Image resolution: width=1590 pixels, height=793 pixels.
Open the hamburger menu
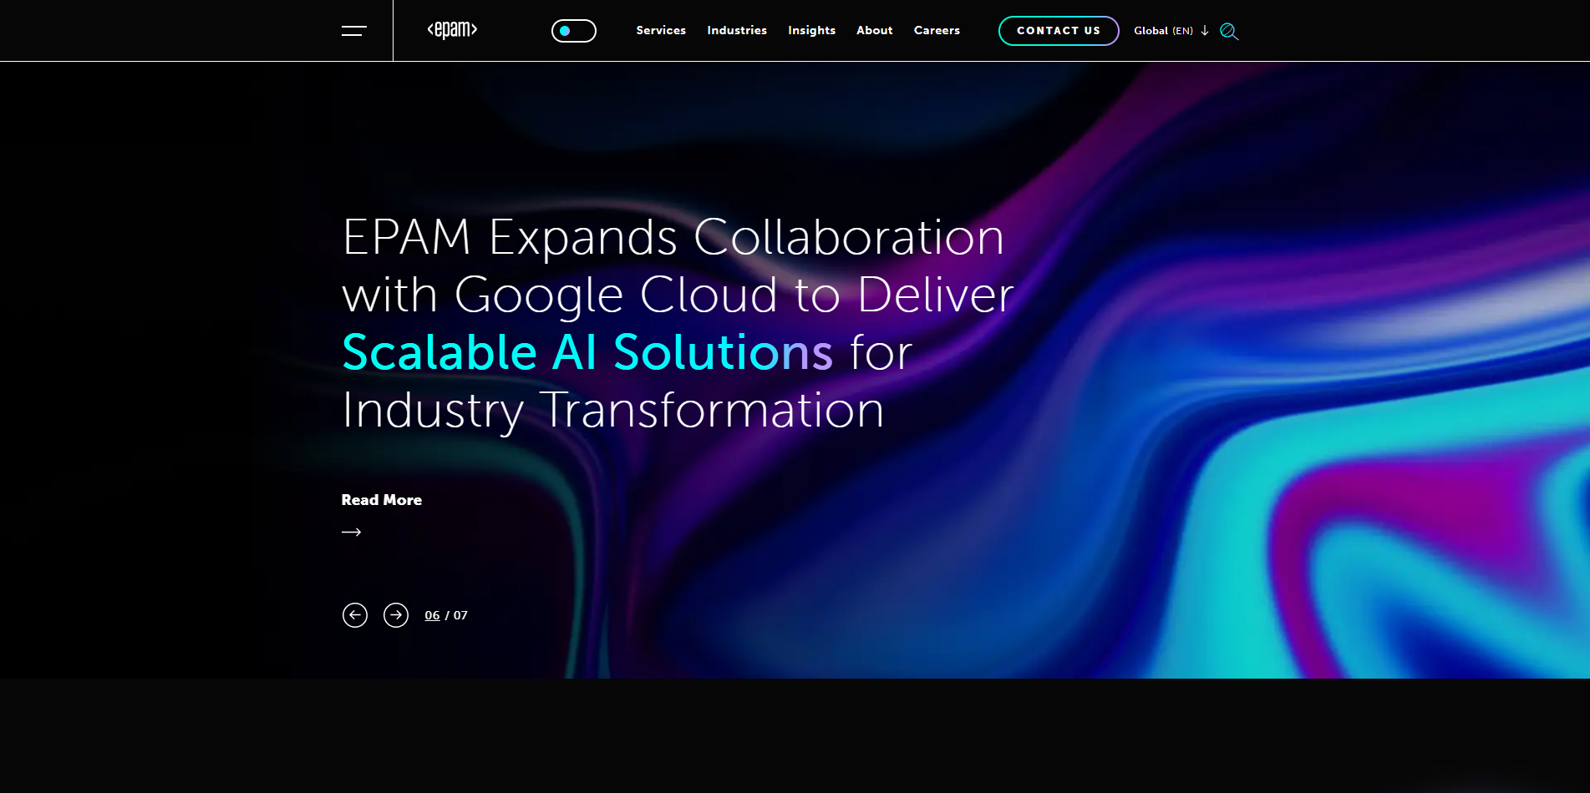(354, 31)
